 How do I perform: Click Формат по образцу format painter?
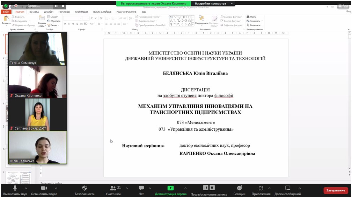pos(23,25)
